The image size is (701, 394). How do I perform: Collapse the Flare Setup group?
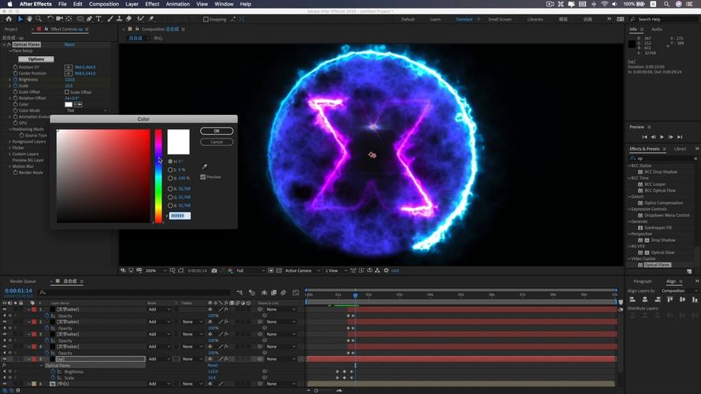pyautogui.click(x=9, y=51)
